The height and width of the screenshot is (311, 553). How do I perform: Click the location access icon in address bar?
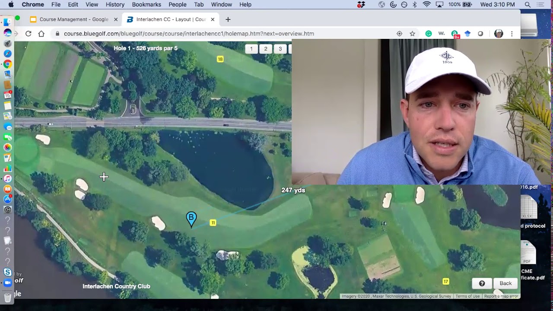(399, 34)
